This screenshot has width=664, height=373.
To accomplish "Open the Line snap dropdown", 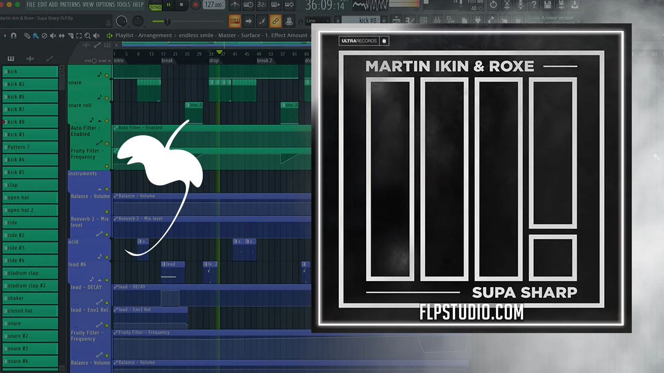I will (x=317, y=21).
